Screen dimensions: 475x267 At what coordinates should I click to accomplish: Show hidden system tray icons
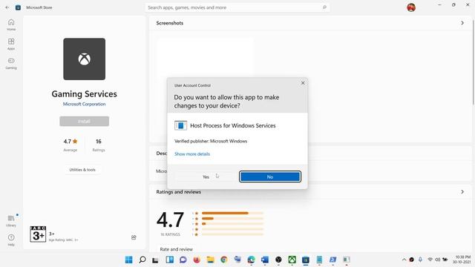(x=404, y=260)
